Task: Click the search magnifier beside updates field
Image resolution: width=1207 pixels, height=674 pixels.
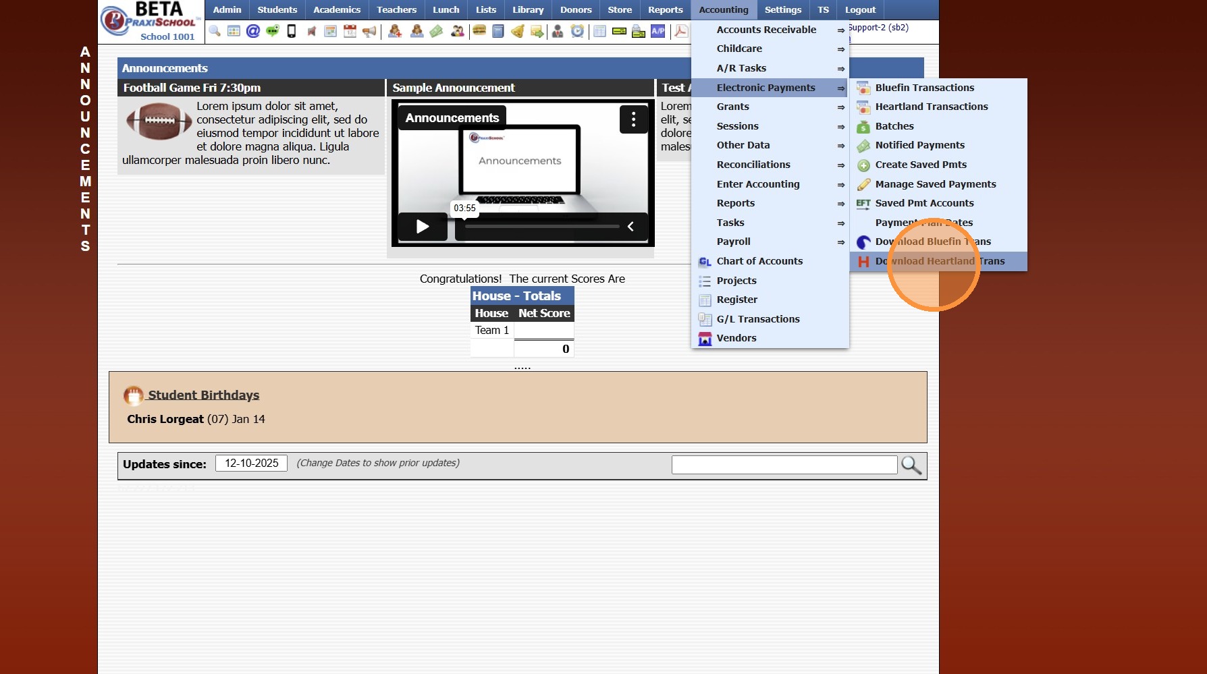Action: (911, 465)
